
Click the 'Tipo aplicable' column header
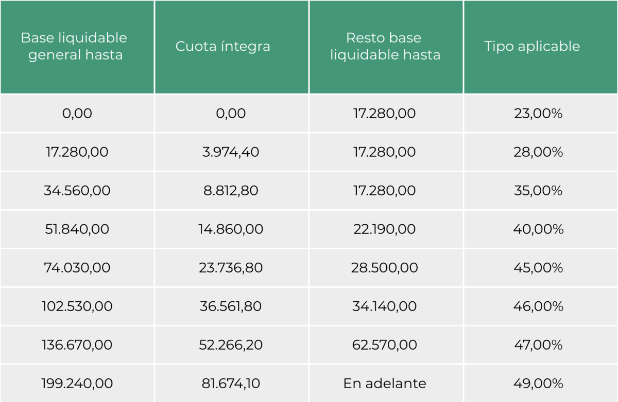[x=540, y=47]
